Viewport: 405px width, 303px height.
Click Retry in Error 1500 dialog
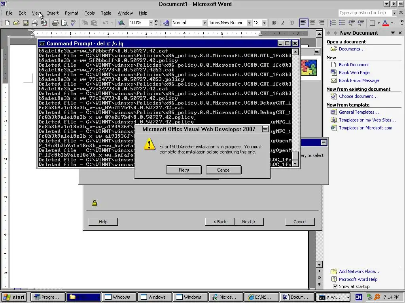[x=184, y=170]
